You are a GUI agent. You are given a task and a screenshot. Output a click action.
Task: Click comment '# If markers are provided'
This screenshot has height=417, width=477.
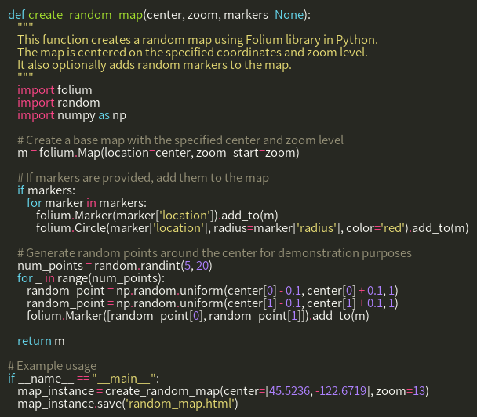tap(144, 178)
